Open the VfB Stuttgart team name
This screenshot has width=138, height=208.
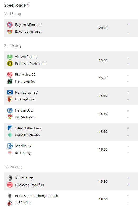click(x=25, y=117)
